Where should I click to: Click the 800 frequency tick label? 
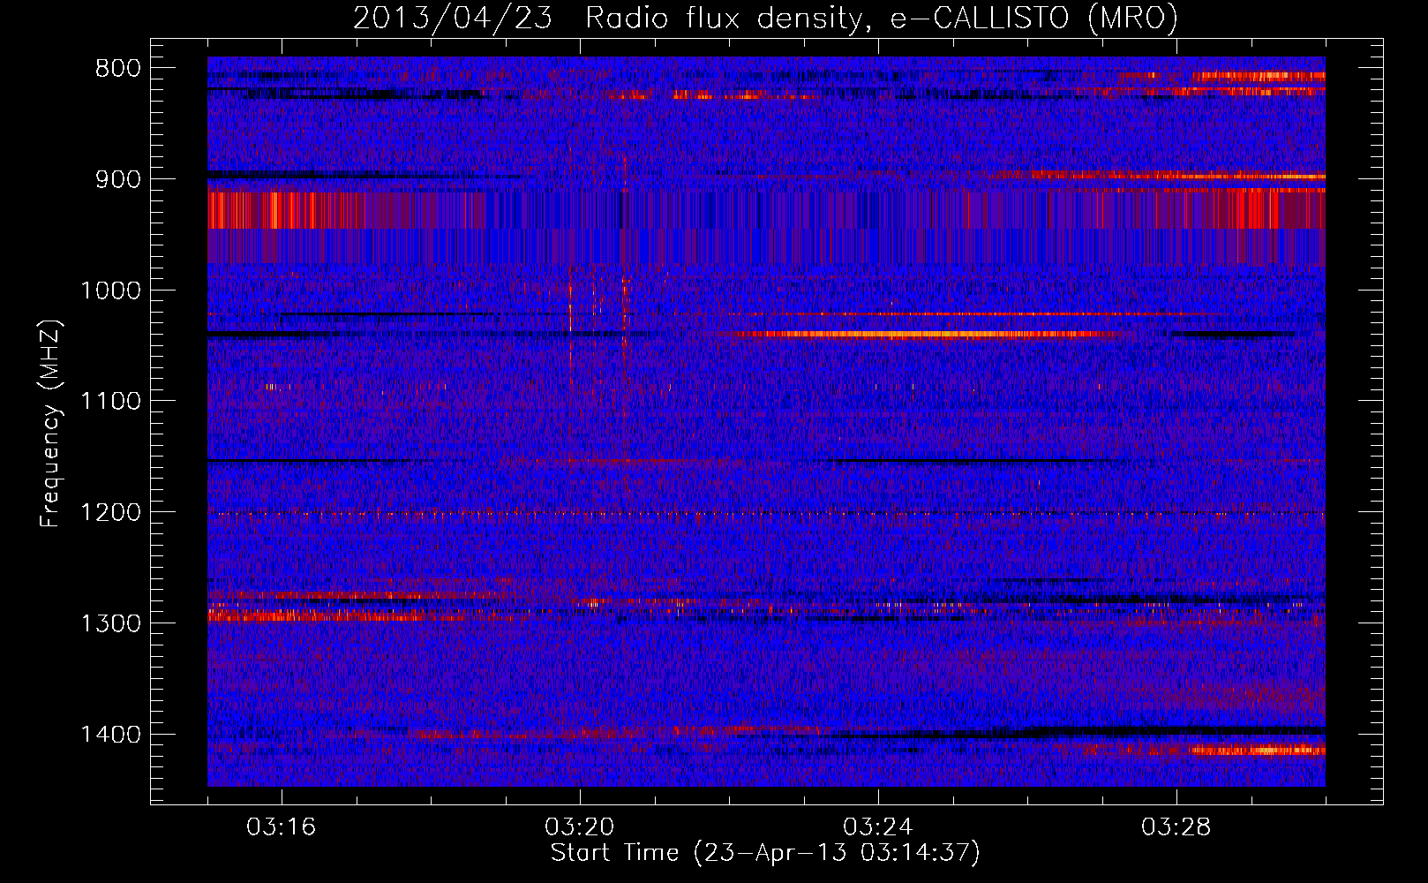118,69
